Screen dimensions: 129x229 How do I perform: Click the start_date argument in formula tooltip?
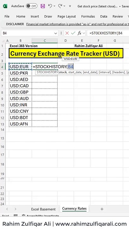click(75, 72)
